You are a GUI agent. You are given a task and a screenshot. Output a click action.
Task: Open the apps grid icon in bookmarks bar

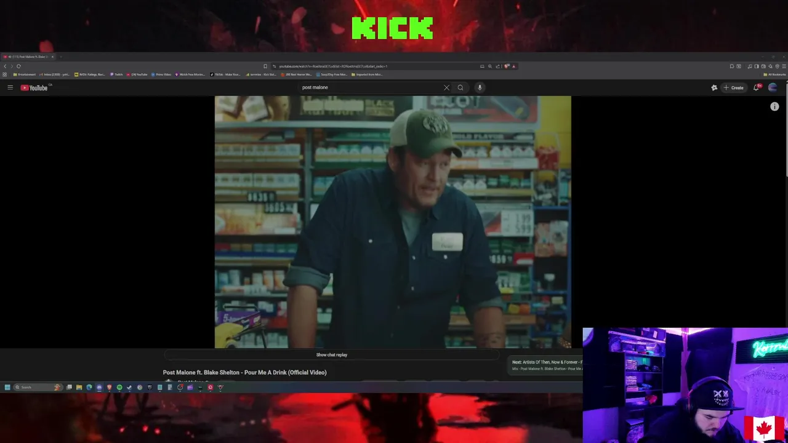(4, 74)
